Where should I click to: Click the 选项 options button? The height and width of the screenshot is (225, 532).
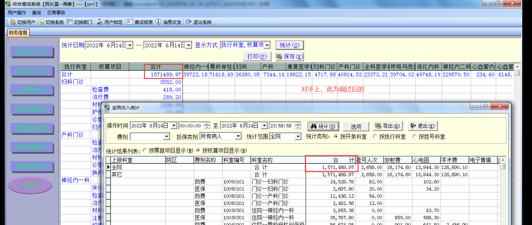[356, 126]
